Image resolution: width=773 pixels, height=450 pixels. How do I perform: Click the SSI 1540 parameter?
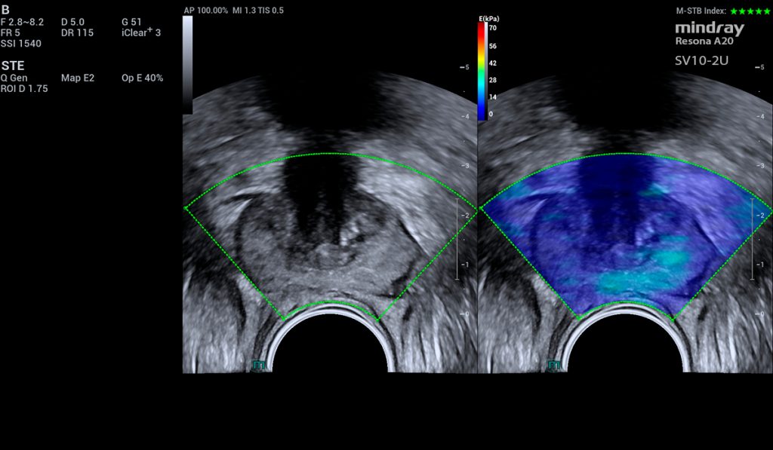(x=19, y=44)
